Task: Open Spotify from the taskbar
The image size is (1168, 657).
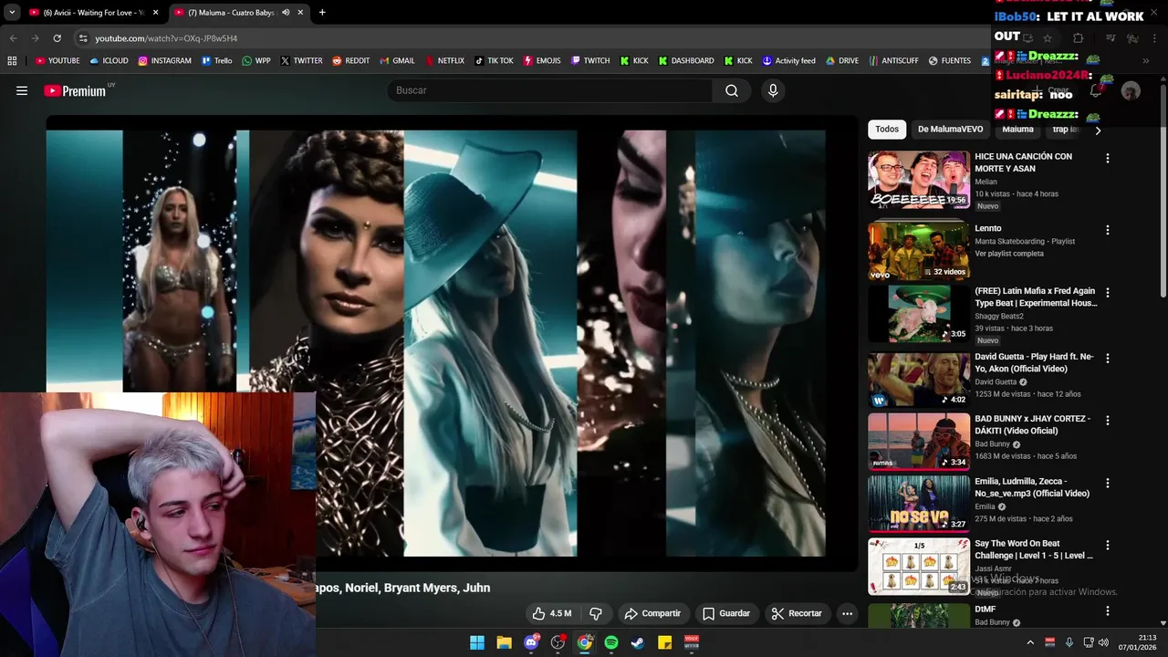Action: 611,642
